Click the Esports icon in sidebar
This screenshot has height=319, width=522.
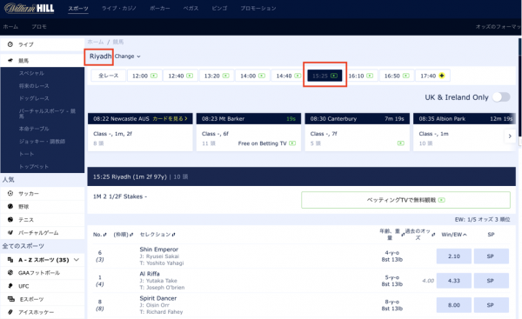(x=11, y=299)
